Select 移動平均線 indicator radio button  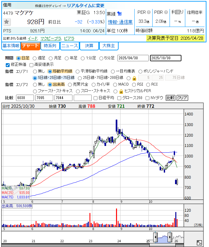(50, 72)
